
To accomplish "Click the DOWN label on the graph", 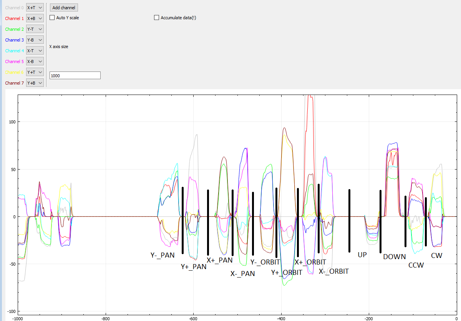I will tap(394, 257).
